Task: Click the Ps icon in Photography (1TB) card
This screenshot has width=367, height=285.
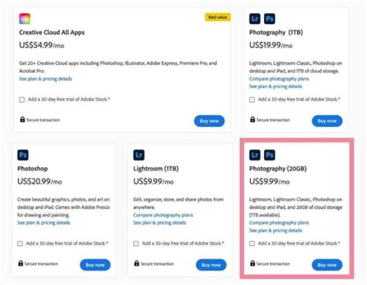Action: pos(270,19)
